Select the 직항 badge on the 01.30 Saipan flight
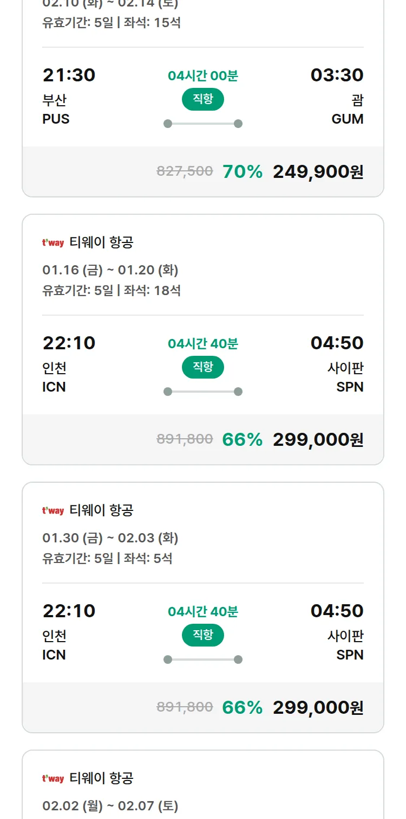 point(202,635)
